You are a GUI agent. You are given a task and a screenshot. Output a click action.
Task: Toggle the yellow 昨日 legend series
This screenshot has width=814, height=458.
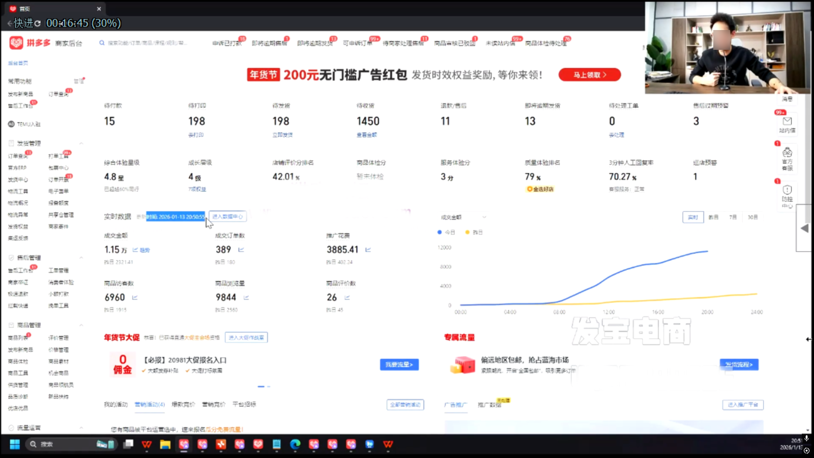click(474, 232)
